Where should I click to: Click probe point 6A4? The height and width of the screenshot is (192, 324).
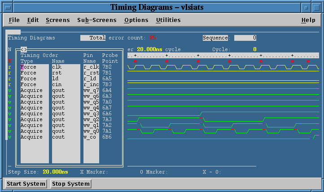coord(107,91)
